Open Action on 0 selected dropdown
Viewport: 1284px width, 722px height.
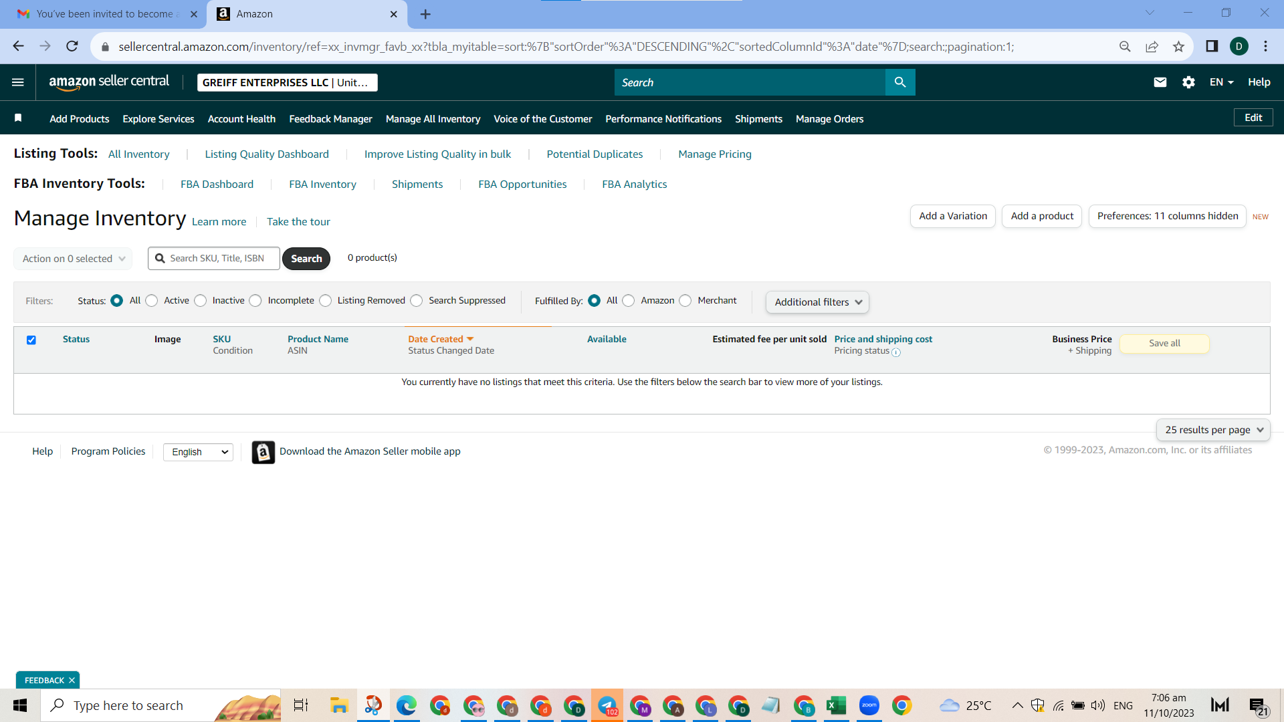73,259
